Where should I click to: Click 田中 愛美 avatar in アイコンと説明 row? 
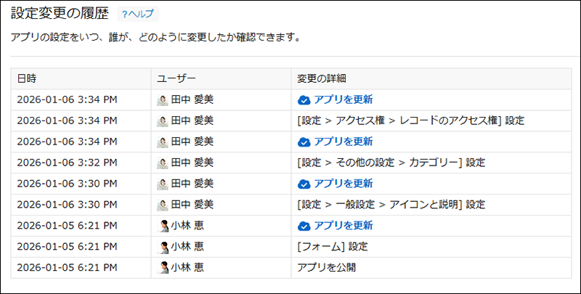(162, 205)
